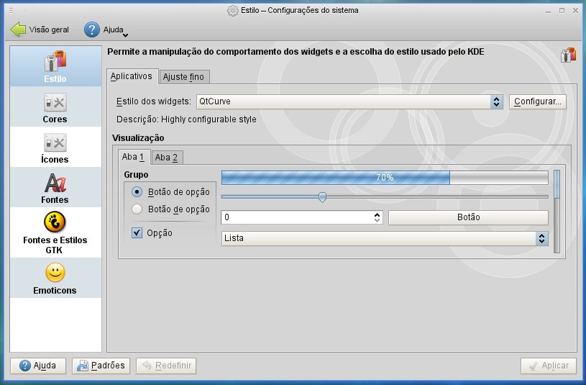The image size is (586, 385).
Task: Click the Descrição: Highly configurable style text
Action: 186,119
